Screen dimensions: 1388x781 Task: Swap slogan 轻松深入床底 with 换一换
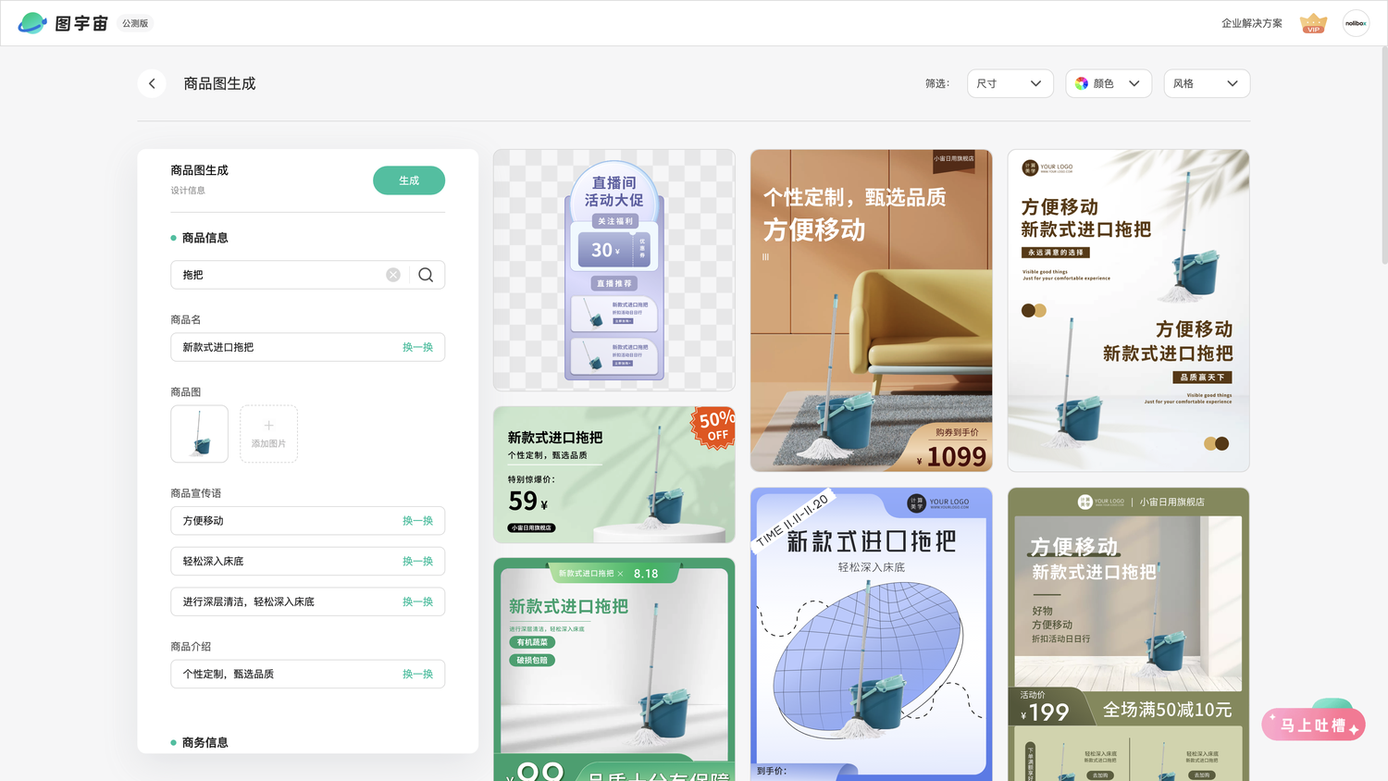click(x=417, y=562)
